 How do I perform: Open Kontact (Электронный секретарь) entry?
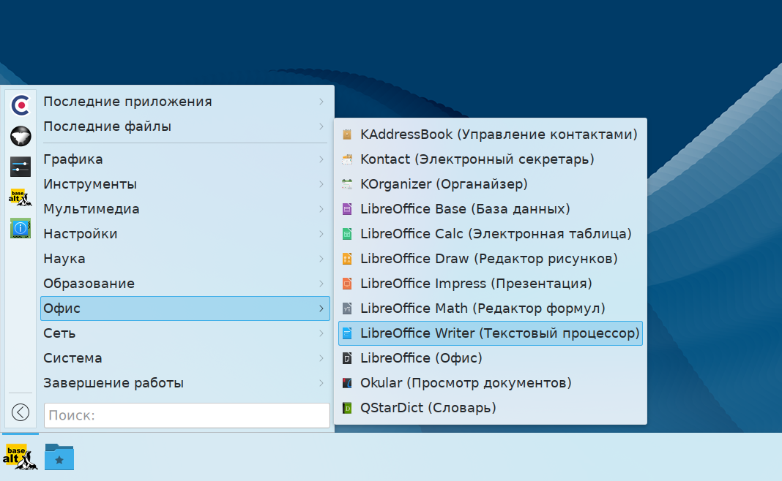[x=477, y=159]
